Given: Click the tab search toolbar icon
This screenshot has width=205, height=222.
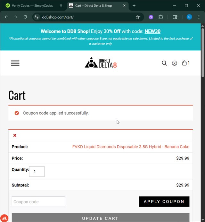Looking at the screenshot, I should (x=175, y=17).
